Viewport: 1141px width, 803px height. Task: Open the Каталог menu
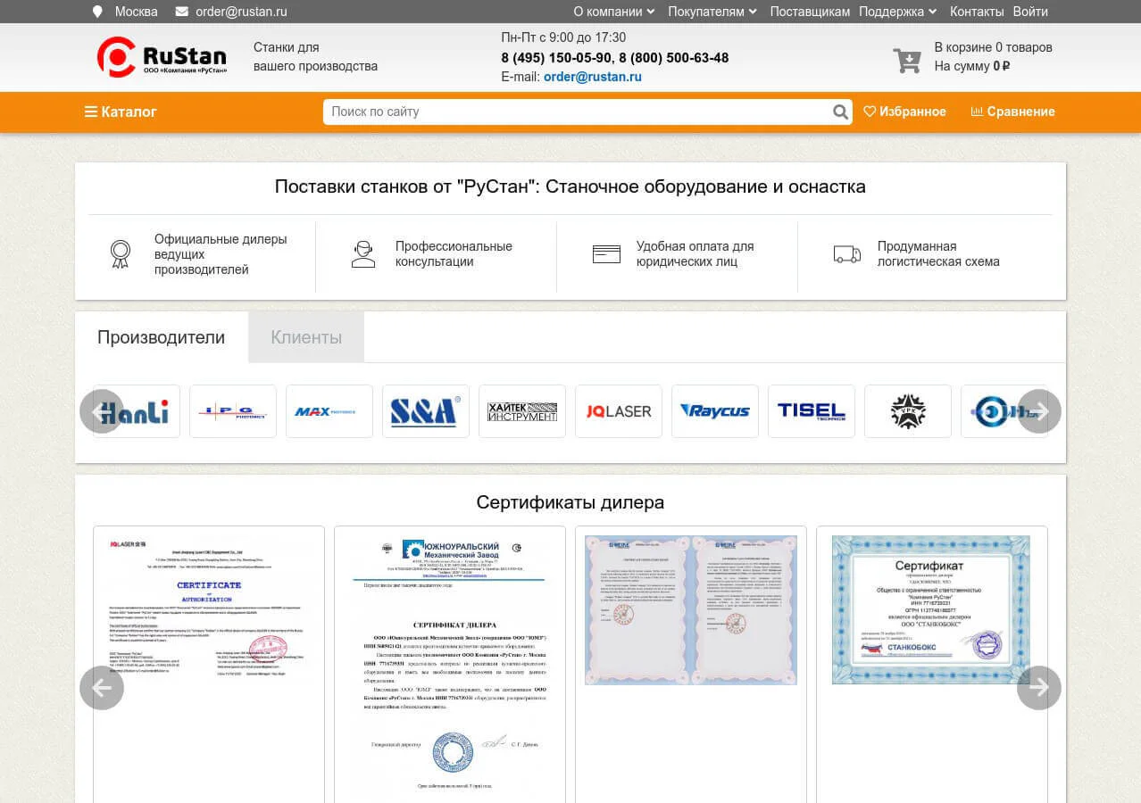pos(121,112)
